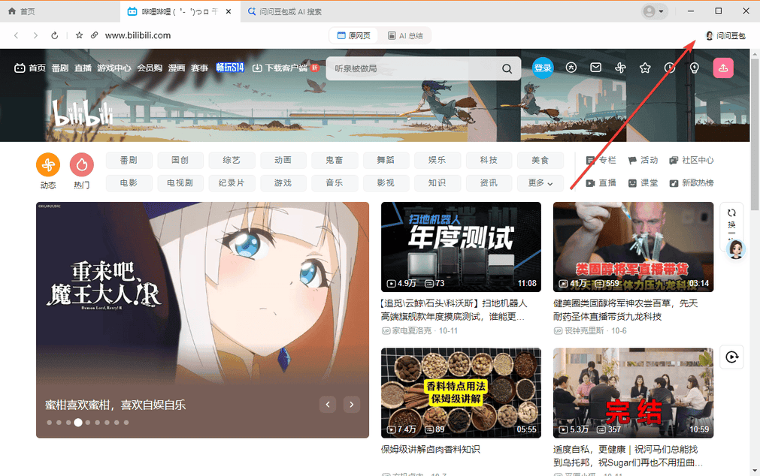Click the search input field showing 听录被做局
The width and height of the screenshot is (760, 476).
(x=413, y=68)
